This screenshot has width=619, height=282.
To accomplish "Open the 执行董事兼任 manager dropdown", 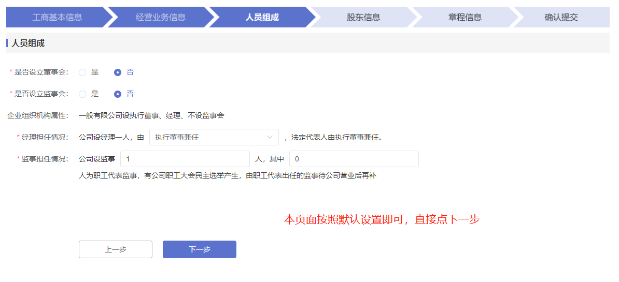I will point(207,137).
